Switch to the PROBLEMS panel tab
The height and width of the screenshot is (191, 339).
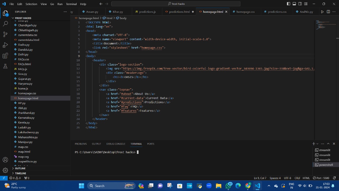pos(81,144)
